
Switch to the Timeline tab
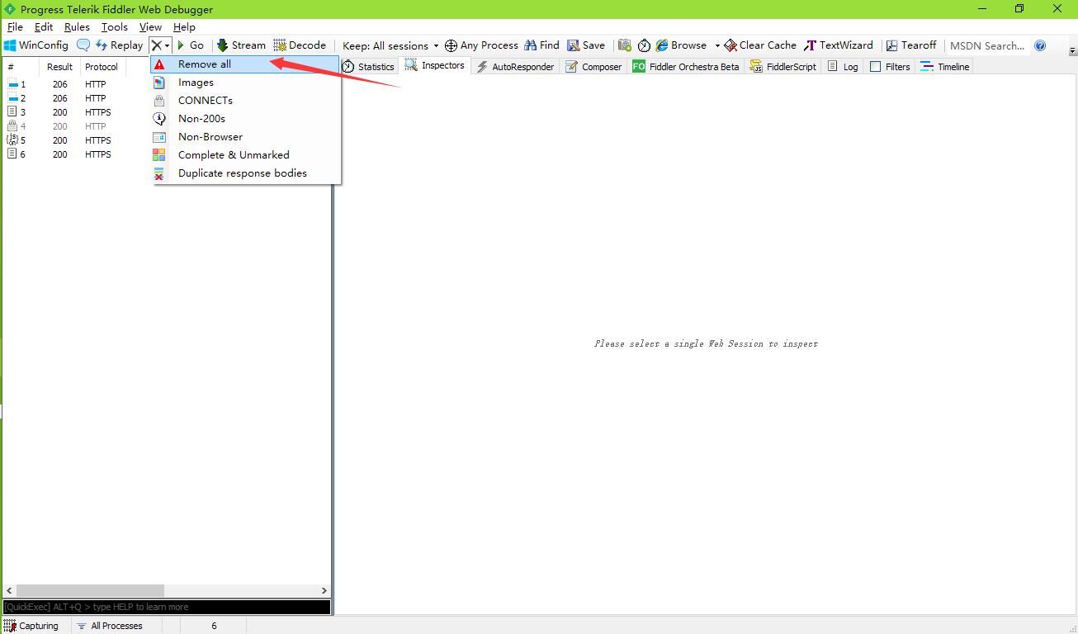pyautogui.click(x=945, y=67)
